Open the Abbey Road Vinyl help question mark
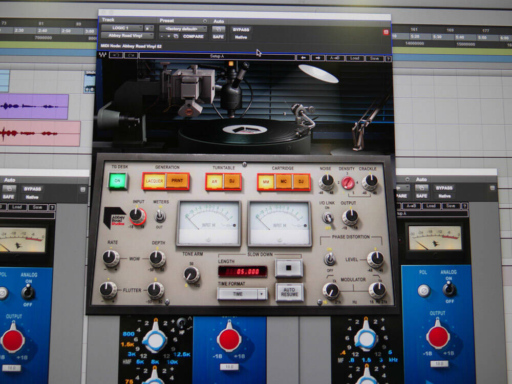 (x=388, y=59)
